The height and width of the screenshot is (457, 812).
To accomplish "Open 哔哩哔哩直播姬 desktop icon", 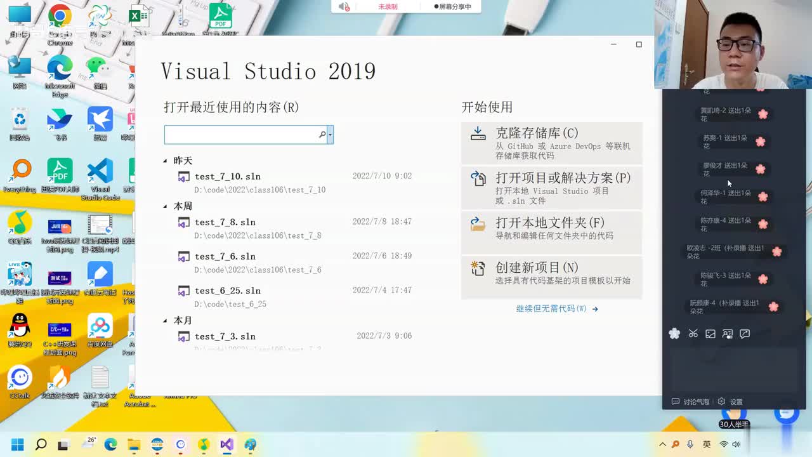I will point(20,283).
